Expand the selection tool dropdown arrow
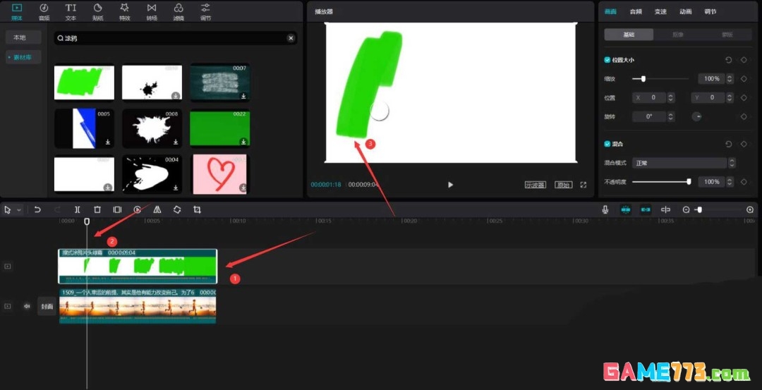 (x=19, y=210)
